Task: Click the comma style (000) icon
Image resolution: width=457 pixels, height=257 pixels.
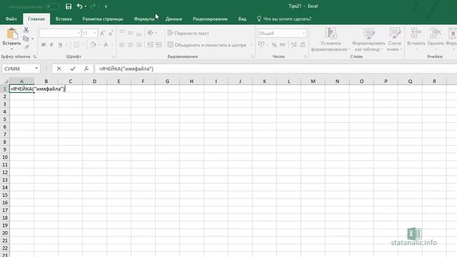Action: click(x=283, y=44)
